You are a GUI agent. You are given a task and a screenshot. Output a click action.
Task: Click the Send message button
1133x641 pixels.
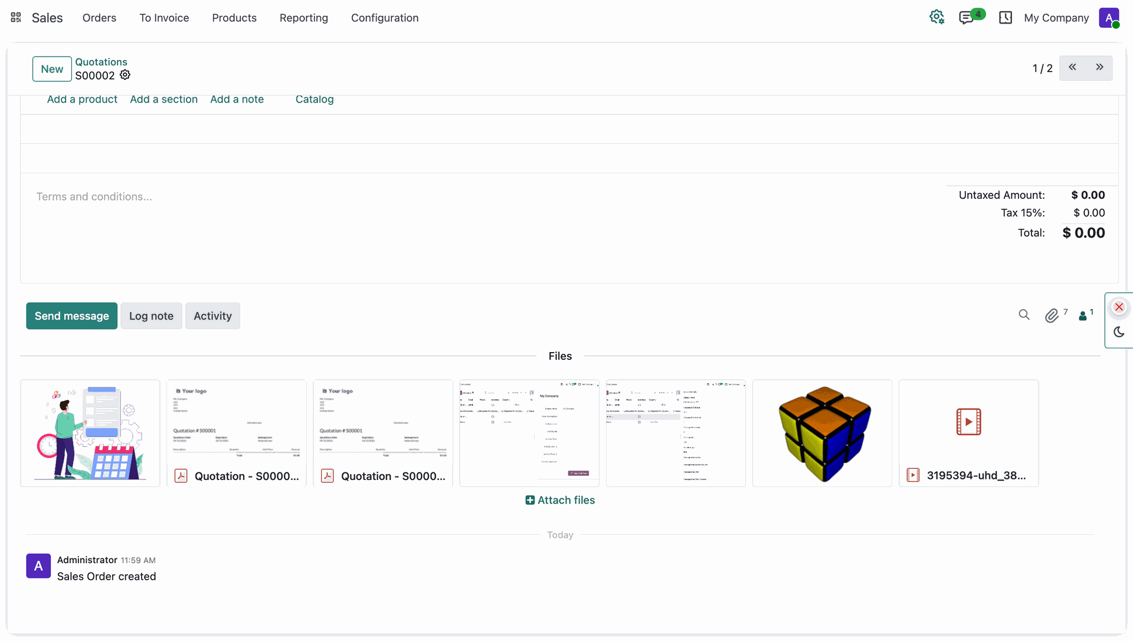point(71,316)
